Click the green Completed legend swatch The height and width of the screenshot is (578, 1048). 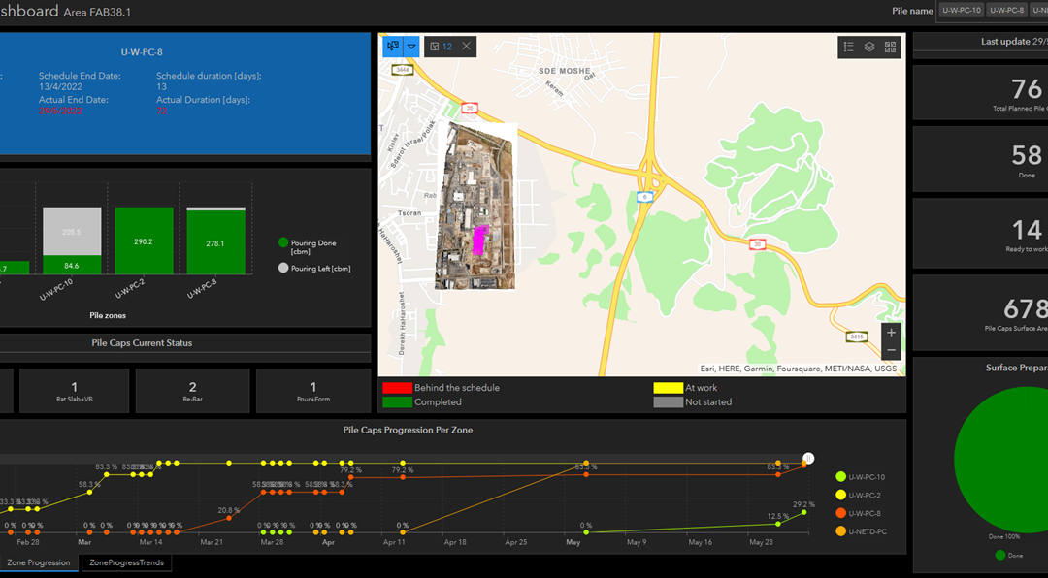(x=396, y=402)
